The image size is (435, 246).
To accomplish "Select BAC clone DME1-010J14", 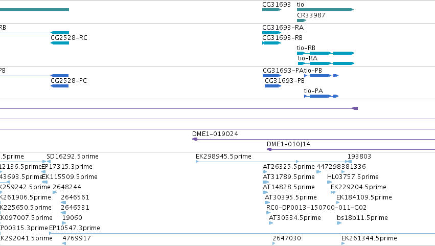I will coord(288,144).
